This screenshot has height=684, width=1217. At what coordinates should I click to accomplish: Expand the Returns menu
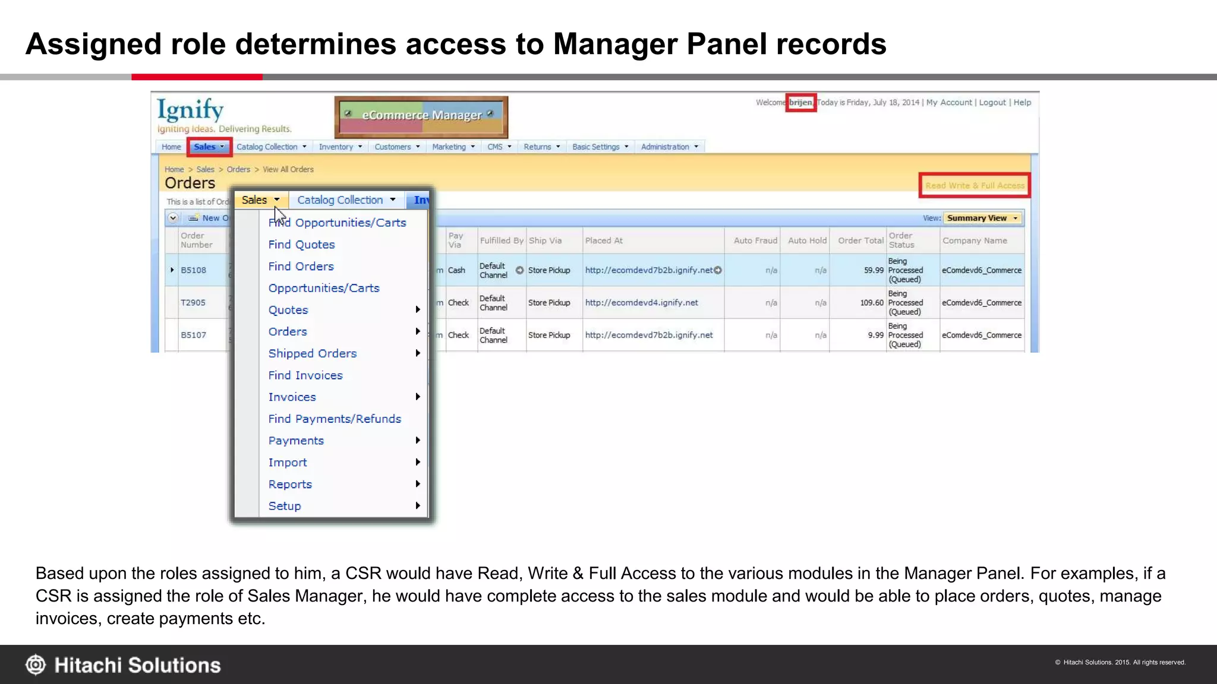click(541, 147)
